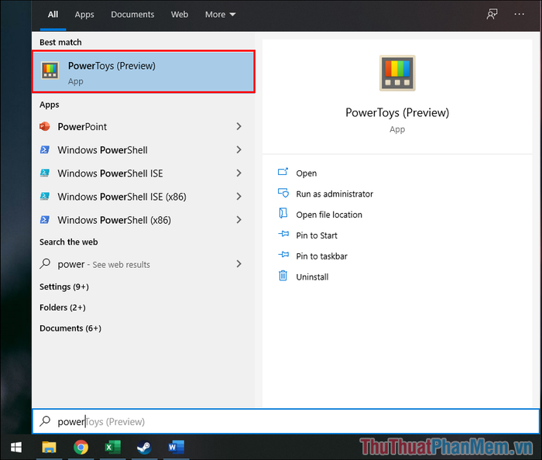Expand the power web results arrow
542x460 pixels.
click(238, 264)
